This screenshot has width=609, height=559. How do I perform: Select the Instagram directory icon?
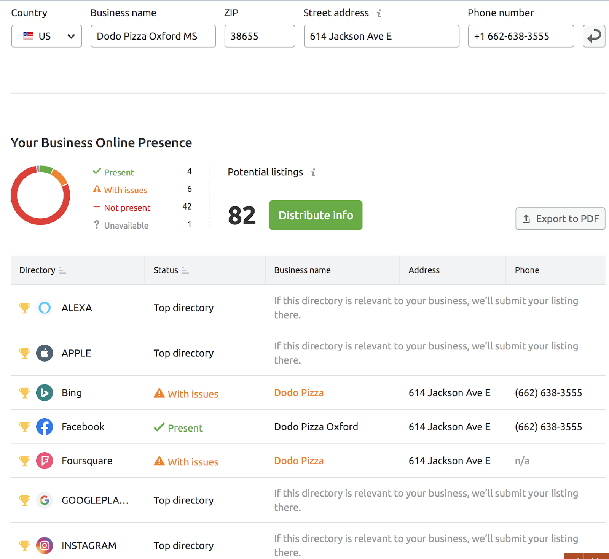tap(45, 545)
